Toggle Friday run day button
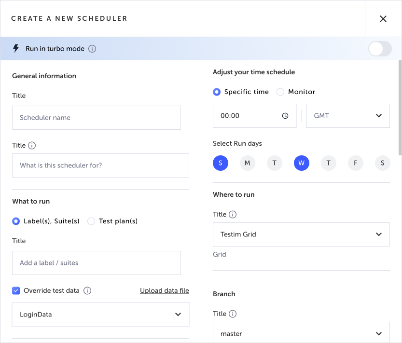The height and width of the screenshot is (343, 402). coord(356,163)
